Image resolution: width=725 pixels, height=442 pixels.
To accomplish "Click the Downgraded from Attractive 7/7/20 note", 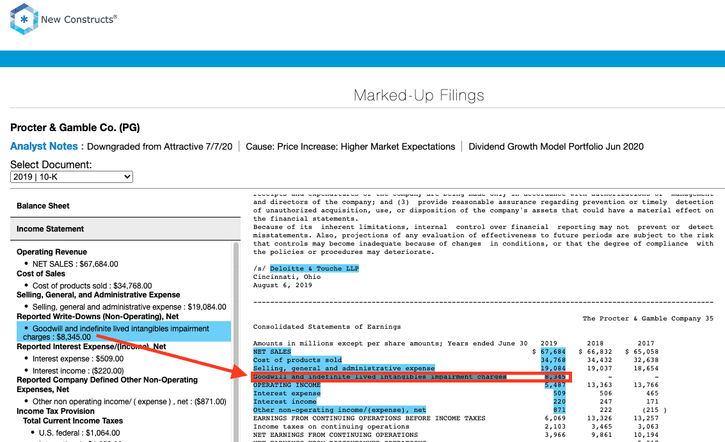I will 159,146.
